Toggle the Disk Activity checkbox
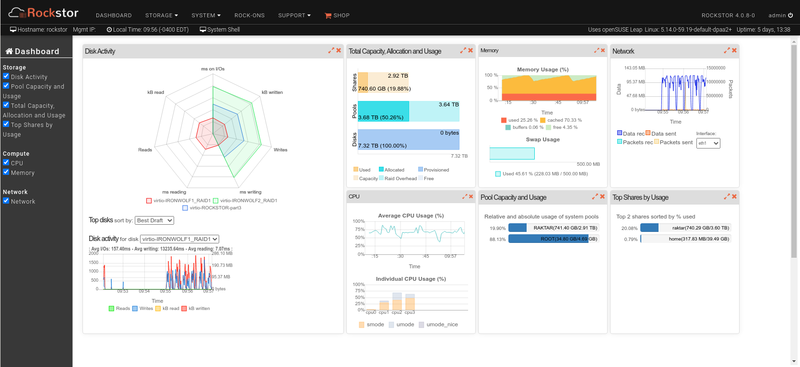The width and height of the screenshot is (800, 367). pyautogui.click(x=6, y=76)
